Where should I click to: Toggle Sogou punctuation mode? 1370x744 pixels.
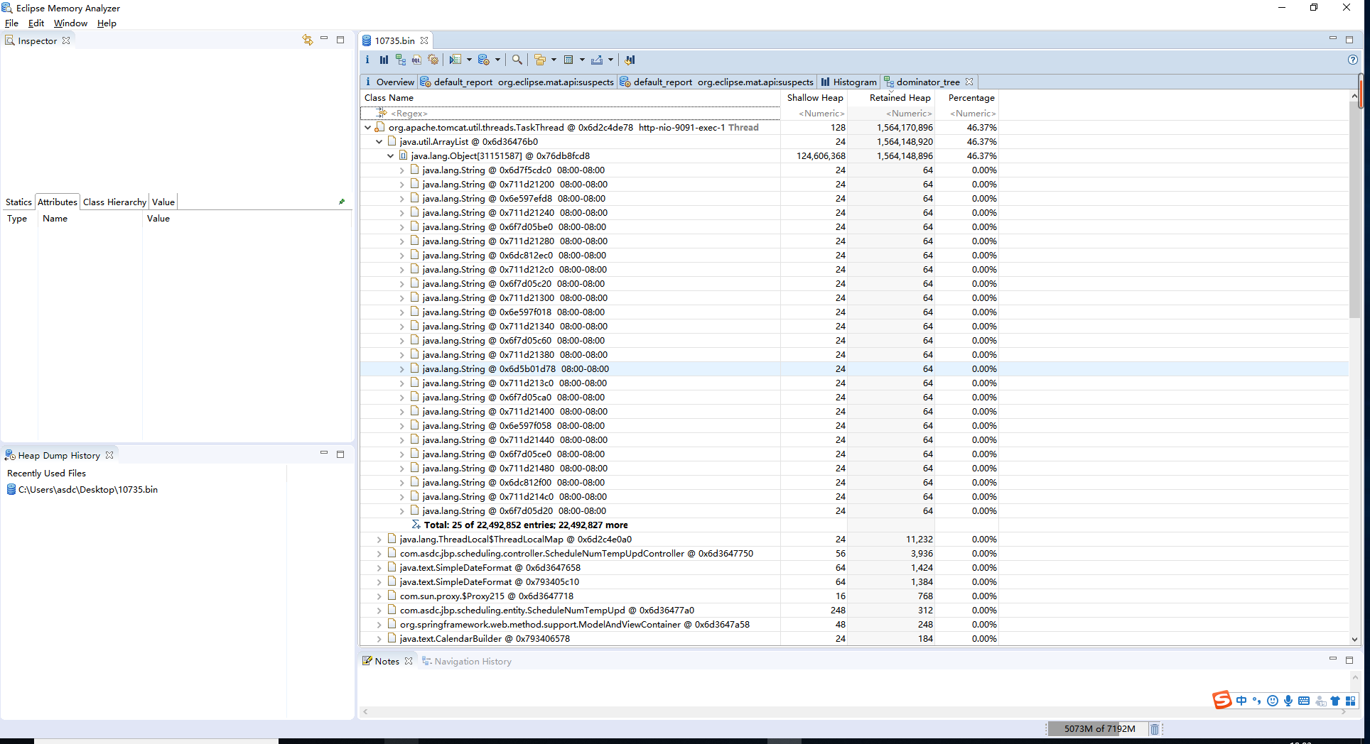[x=1257, y=701]
